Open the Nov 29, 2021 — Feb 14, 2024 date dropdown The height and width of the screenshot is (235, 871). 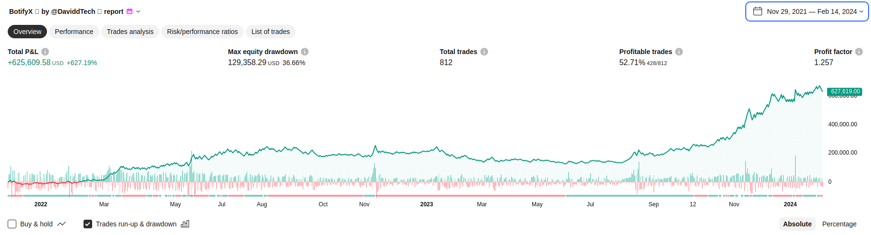[811, 11]
